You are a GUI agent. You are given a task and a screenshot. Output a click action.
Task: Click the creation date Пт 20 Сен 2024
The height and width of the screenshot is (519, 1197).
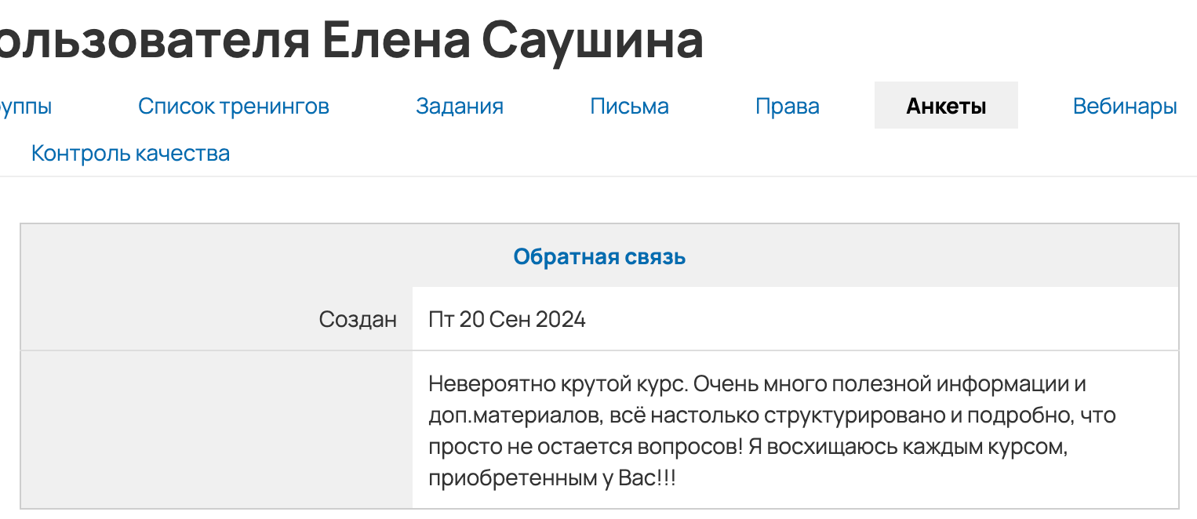tap(506, 319)
